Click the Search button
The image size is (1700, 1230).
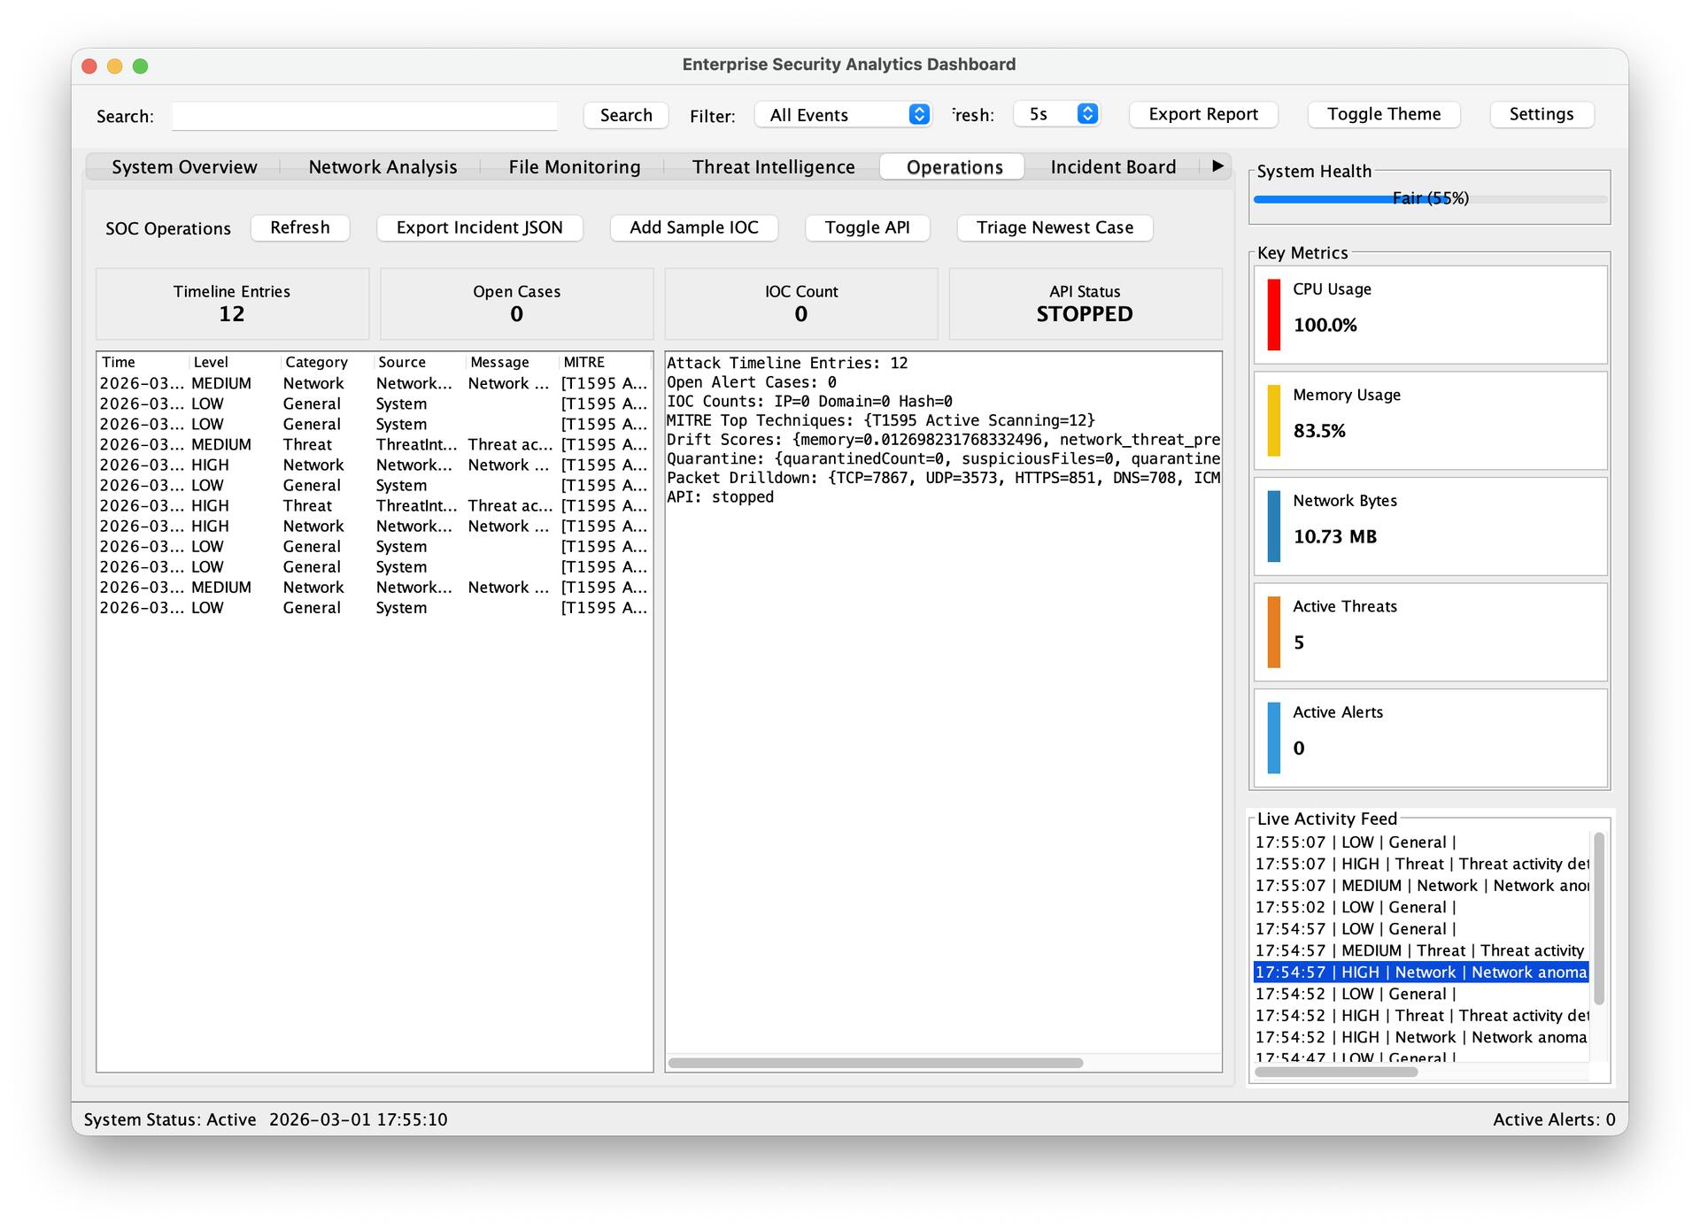[x=625, y=115]
